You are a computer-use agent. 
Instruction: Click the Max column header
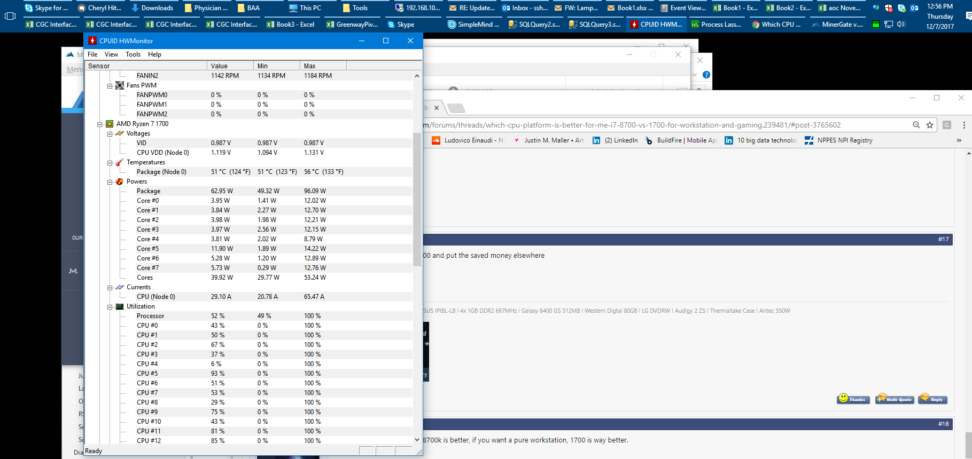click(x=323, y=66)
